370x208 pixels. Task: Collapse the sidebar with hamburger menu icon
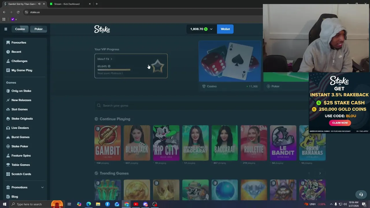coord(5,29)
